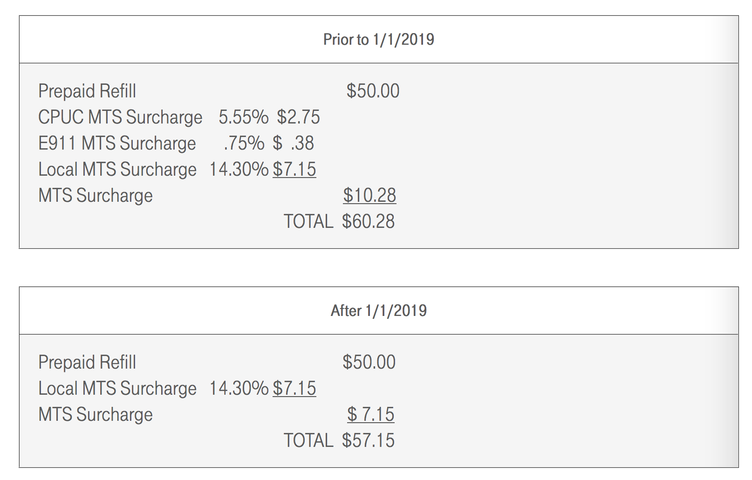Click $50.00 amount in the After table

[x=369, y=363]
